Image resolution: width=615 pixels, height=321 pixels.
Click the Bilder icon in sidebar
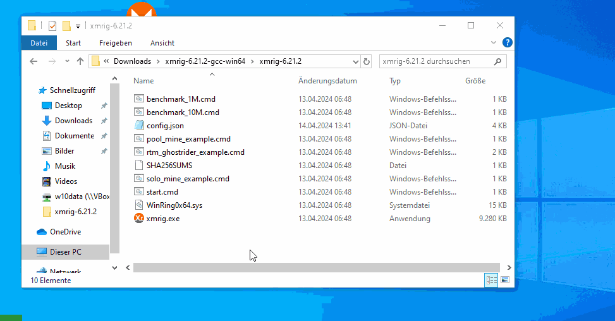click(47, 151)
